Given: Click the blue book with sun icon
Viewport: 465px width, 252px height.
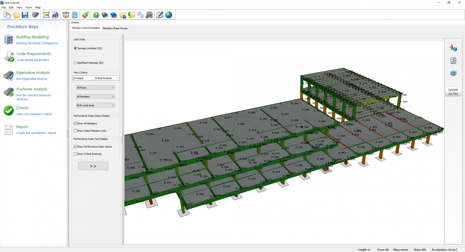Looking at the screenshot, I should pos(105,15).
